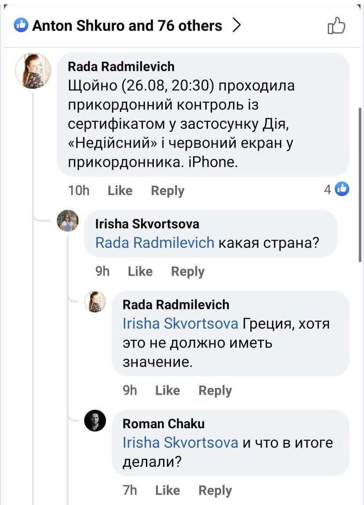Like Irisha Skvortsova's question comment
Image resolution: width=364 pixels, height=505 pixels.
(x=140, y=271)
